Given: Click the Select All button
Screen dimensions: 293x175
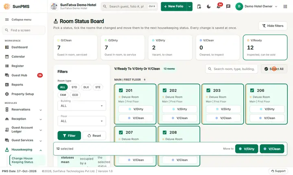Looking at the screenshot, I should pyautogui.click(x=274, y=69).
